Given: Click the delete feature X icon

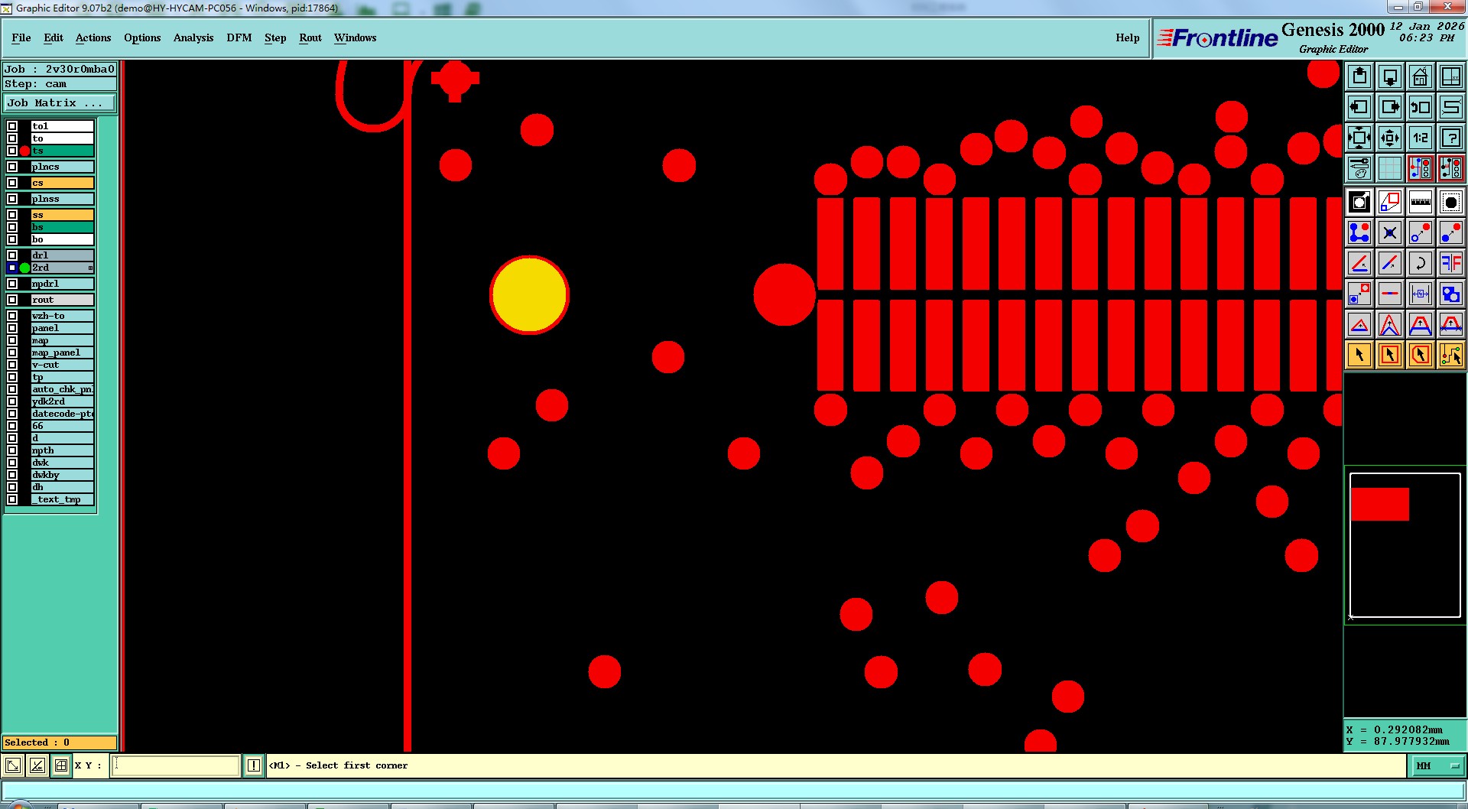Looking at the screenshot, I should [1390, 232].
